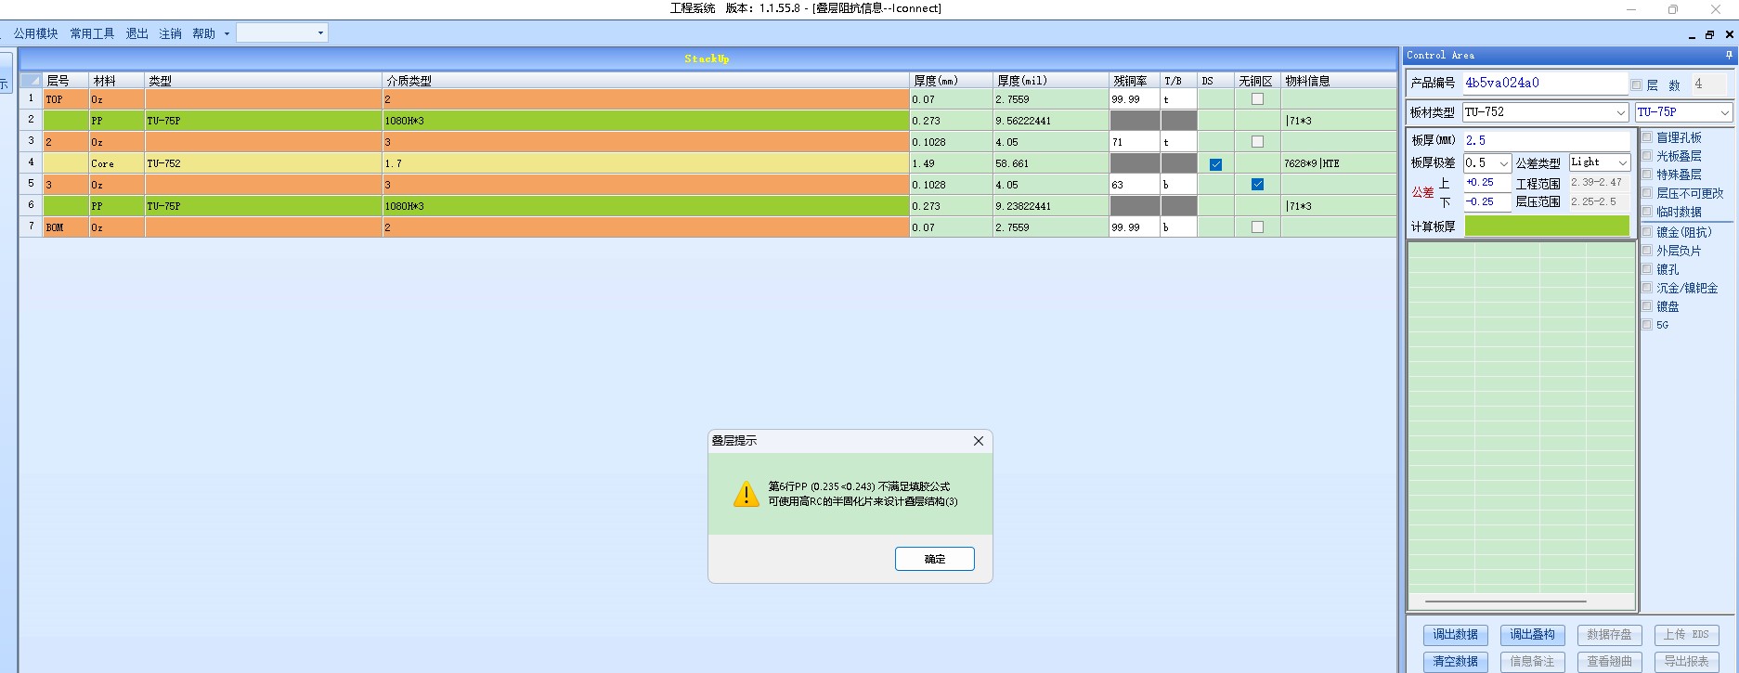1739x673 pixels.
Task: Enable 镀金(阻抗) checkbox
Action: coord(1647,232)
